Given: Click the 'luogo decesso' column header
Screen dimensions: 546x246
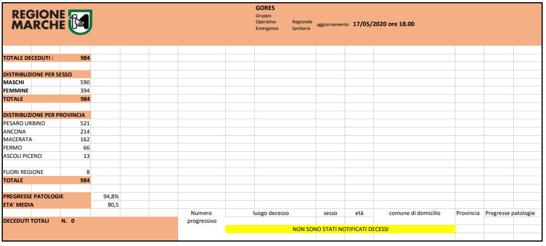Looking at the screenshot, I should [x=271, y=213].
